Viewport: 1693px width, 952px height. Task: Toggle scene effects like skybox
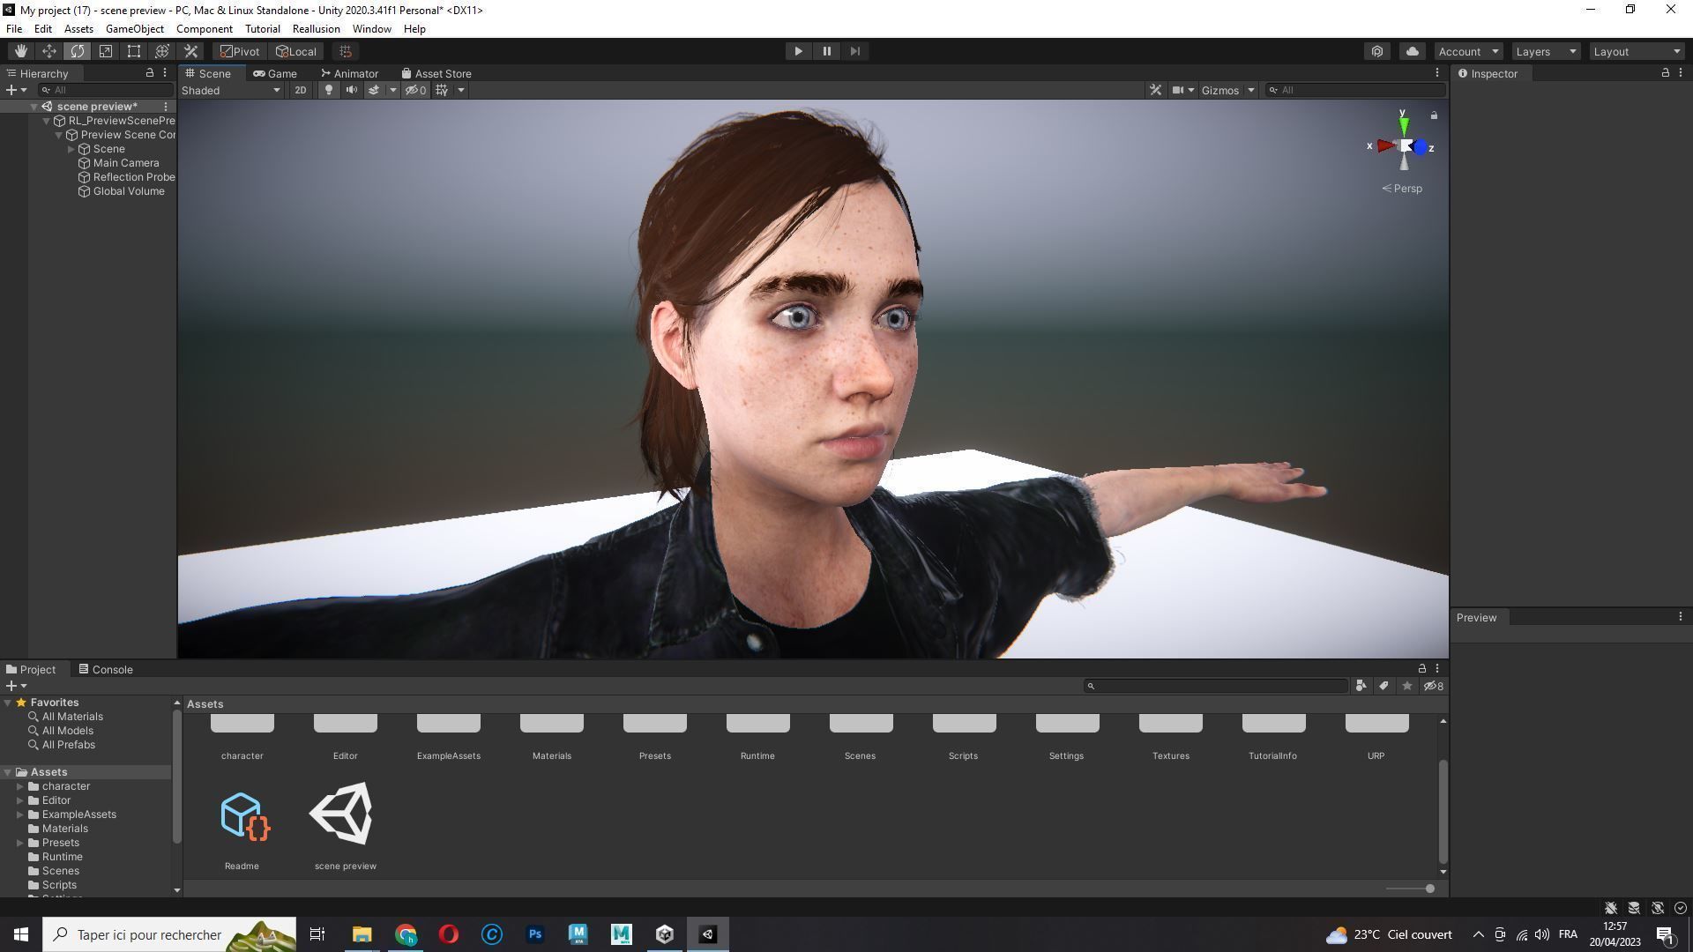click(x=374, y=90)
